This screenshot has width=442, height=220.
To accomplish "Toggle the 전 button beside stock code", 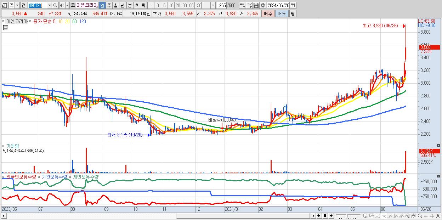I will tap(23, 5).
